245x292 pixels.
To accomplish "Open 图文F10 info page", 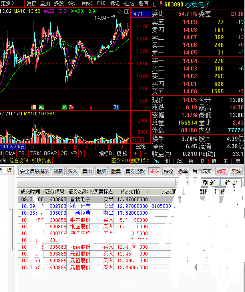I will click(121, 161).
